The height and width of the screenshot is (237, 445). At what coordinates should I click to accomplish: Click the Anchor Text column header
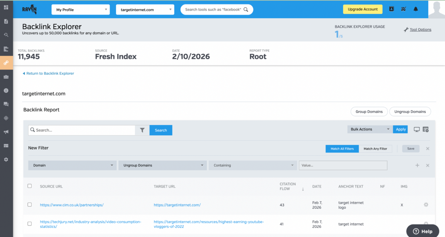[x=351, y=187]
